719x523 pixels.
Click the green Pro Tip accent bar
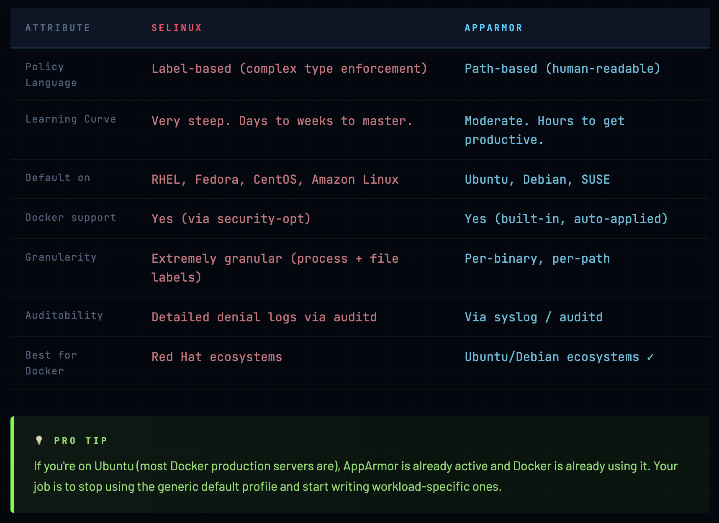pyautogui.click(x=12, y=464)
